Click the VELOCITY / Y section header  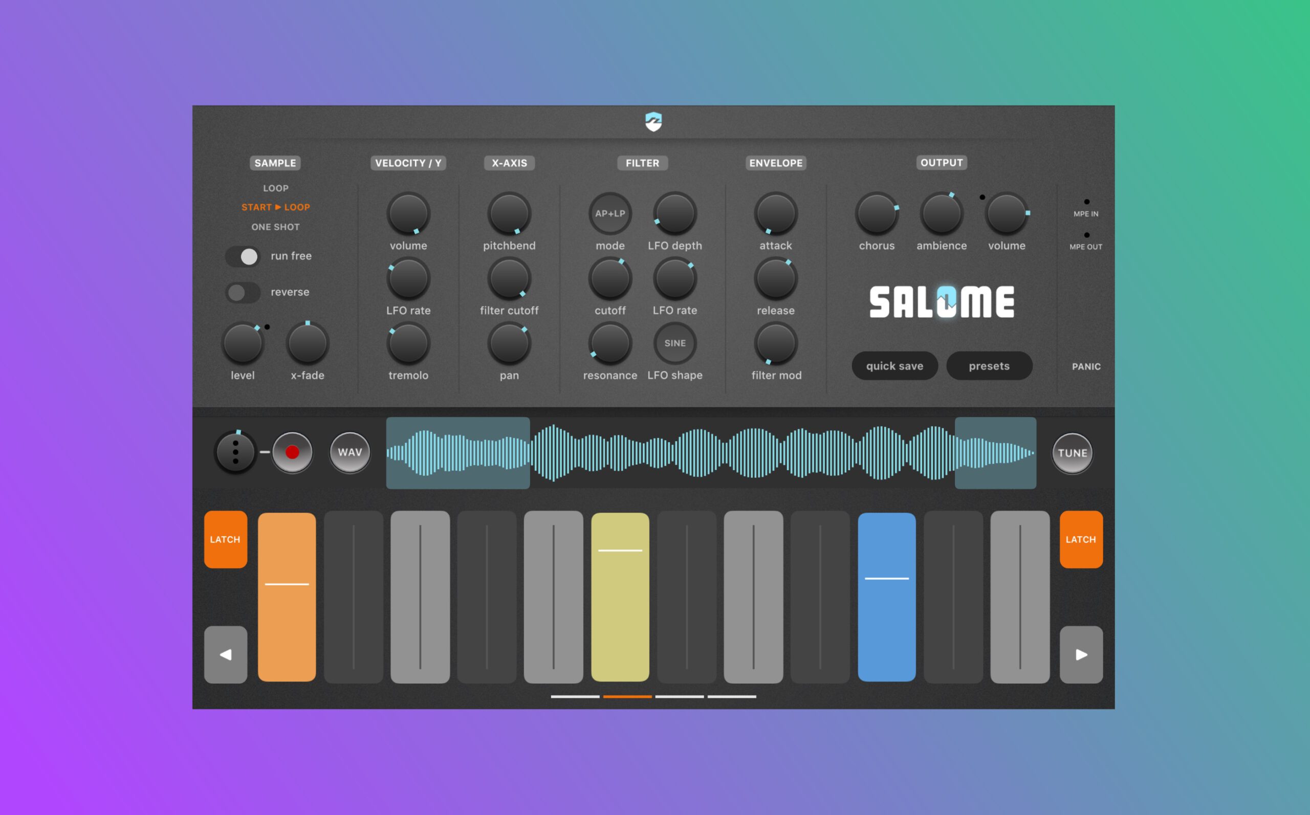pyautogui.click(x=408, y=163)
